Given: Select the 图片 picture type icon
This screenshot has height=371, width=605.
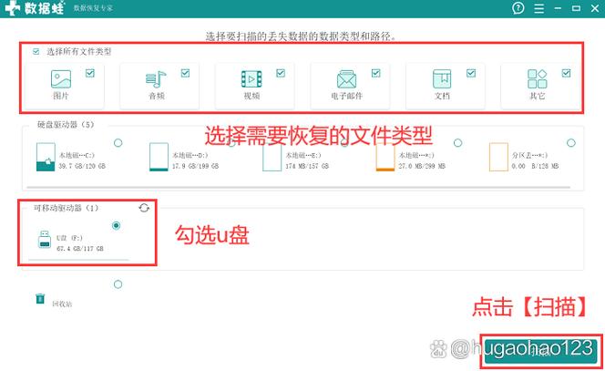Looking at the screenshot, I should point(61,78).
